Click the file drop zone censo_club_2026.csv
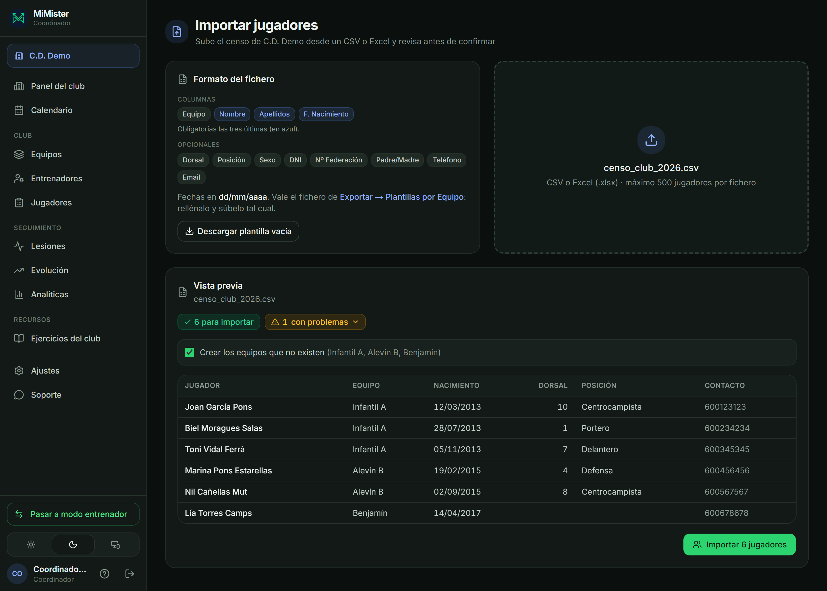Screen dimensions: 827x591 651,157
